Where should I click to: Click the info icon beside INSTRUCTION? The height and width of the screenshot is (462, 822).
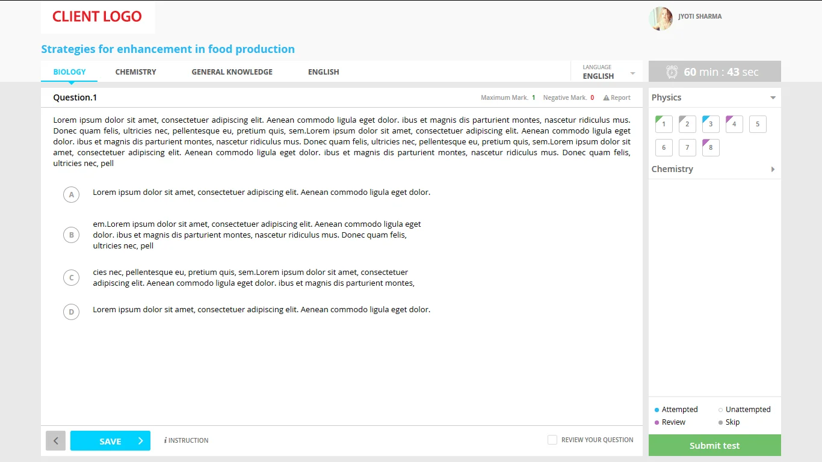coord(165,440)
